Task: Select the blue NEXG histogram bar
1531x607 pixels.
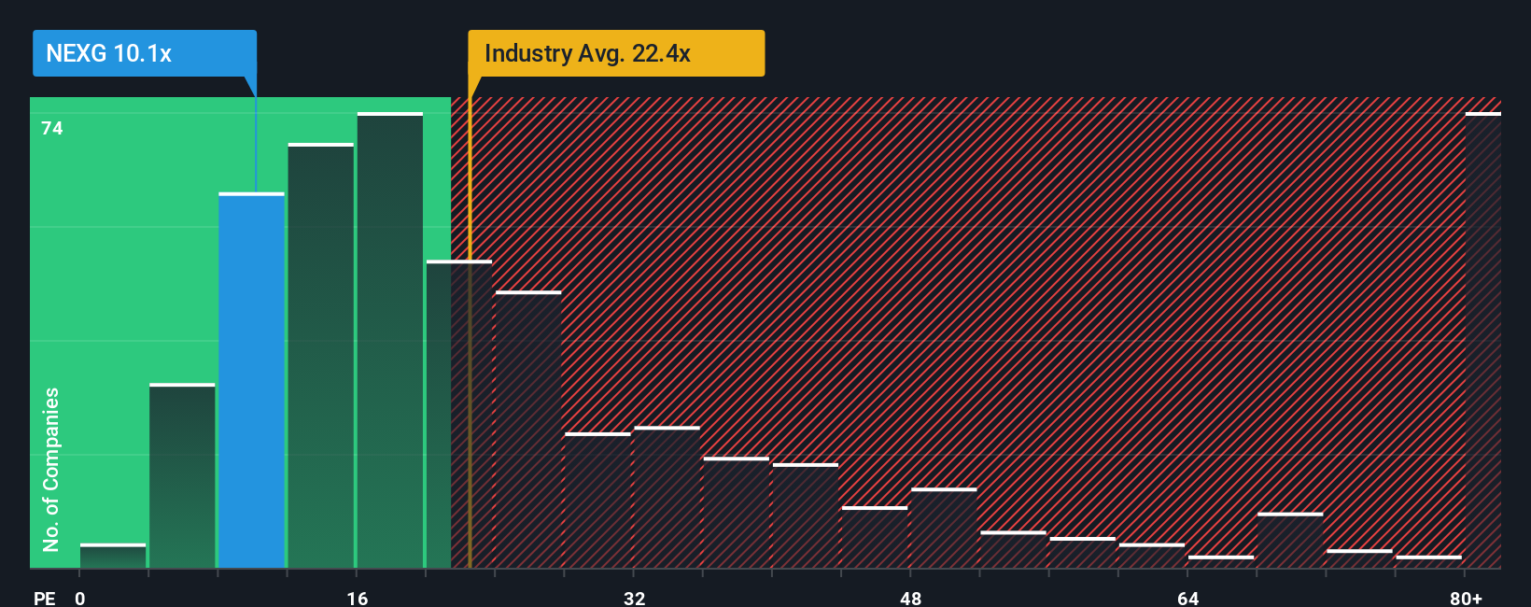Action: click(251, 380)
